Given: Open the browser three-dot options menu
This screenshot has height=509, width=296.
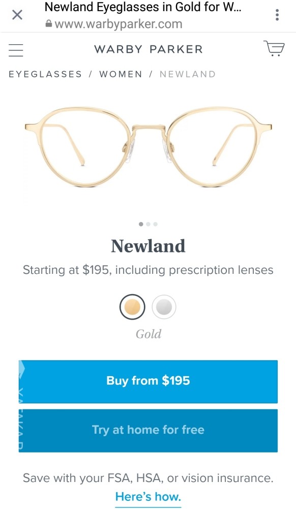Looking at the screenshot, I should coord(277,15).
